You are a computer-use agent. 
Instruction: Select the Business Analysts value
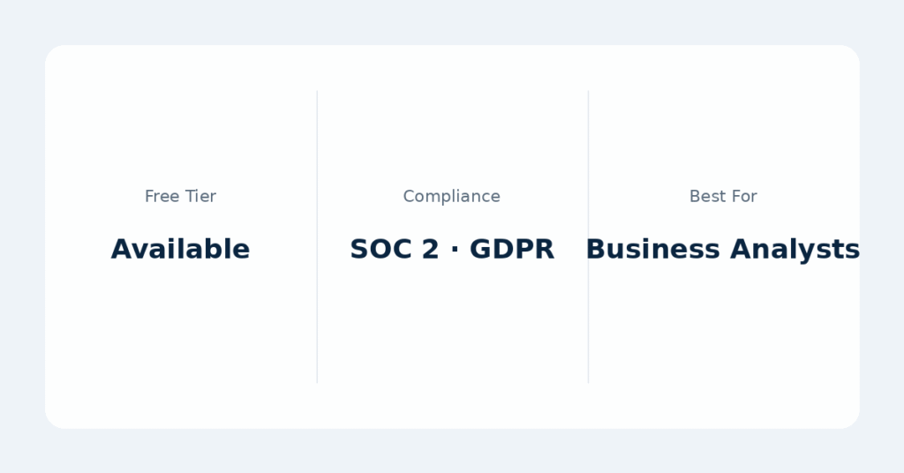click(723, 250)
